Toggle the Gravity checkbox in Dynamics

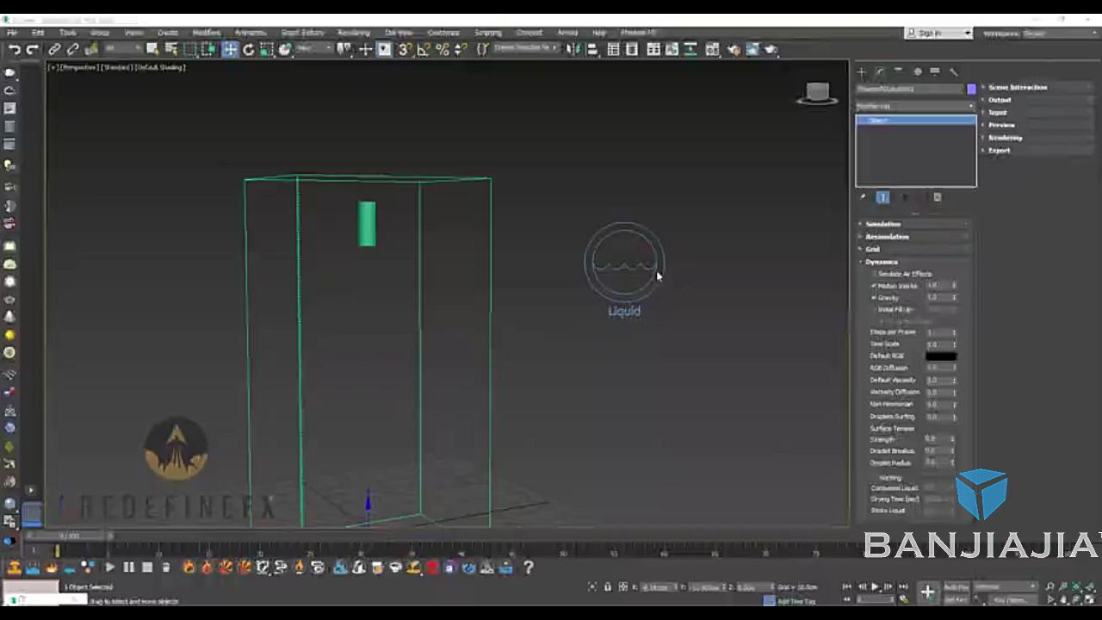click(x=874, y=297)
